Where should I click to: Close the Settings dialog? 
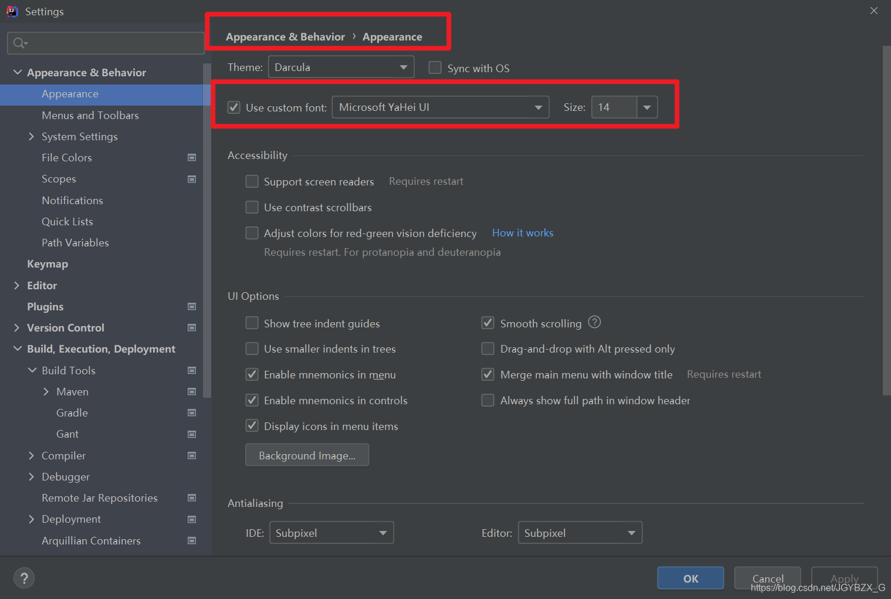874,11
